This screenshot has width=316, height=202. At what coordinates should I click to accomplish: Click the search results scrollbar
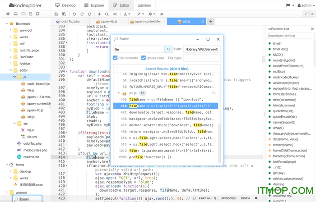(219, 143)
